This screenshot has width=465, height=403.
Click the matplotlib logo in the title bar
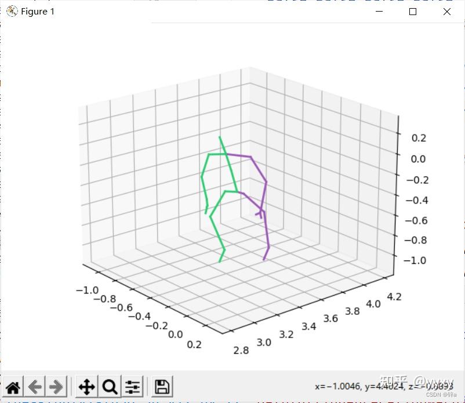click(x=11, y=11)
